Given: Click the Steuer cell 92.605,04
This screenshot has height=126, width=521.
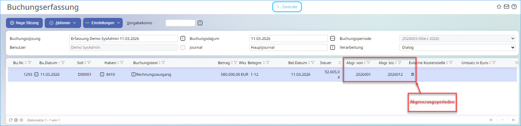Looking at the screenshot, I should coord(332,74).
